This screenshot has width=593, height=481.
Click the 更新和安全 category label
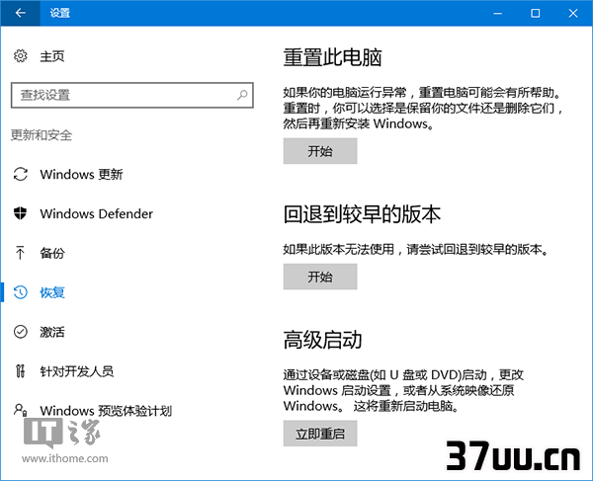[42, 135]
